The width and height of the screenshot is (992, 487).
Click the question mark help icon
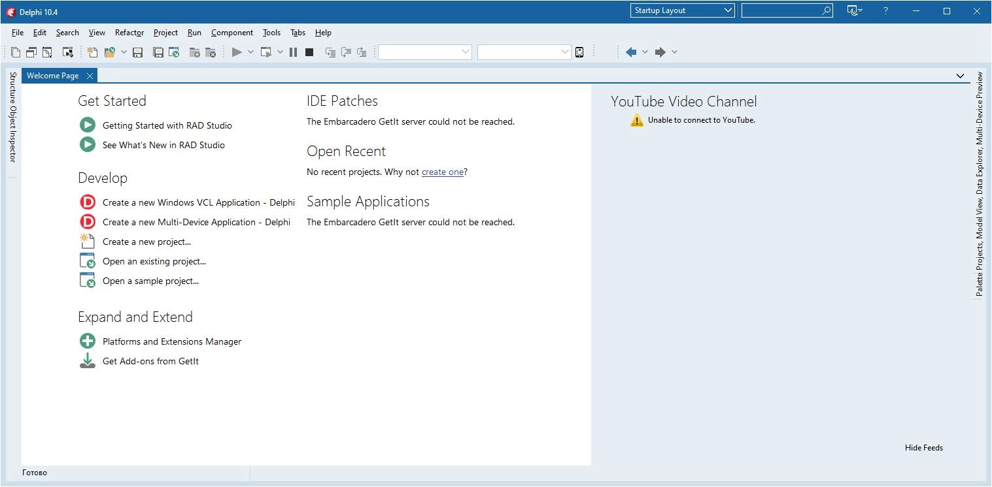886,10
